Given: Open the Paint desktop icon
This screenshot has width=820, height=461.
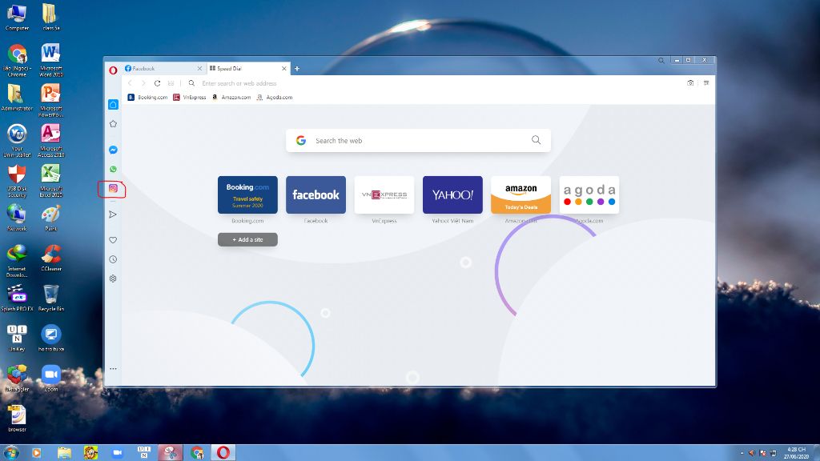Looking at the screenshot, I should tap(50, 218).
